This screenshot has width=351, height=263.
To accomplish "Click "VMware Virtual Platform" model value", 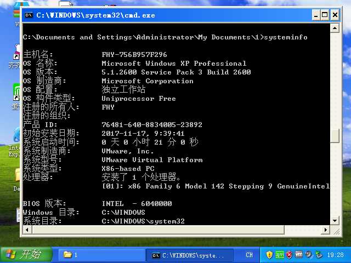I will (x=152, y=159).
